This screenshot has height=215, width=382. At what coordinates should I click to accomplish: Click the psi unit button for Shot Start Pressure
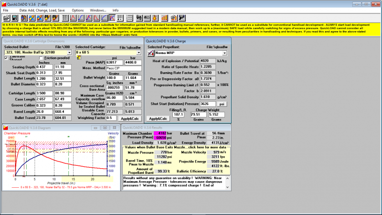[x=222, y=104]
